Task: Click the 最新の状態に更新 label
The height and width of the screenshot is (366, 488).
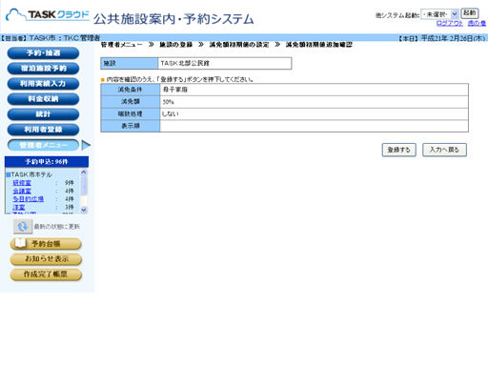Action: click(57, 227)
